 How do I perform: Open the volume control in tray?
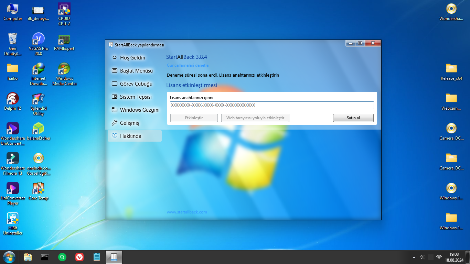422,257
